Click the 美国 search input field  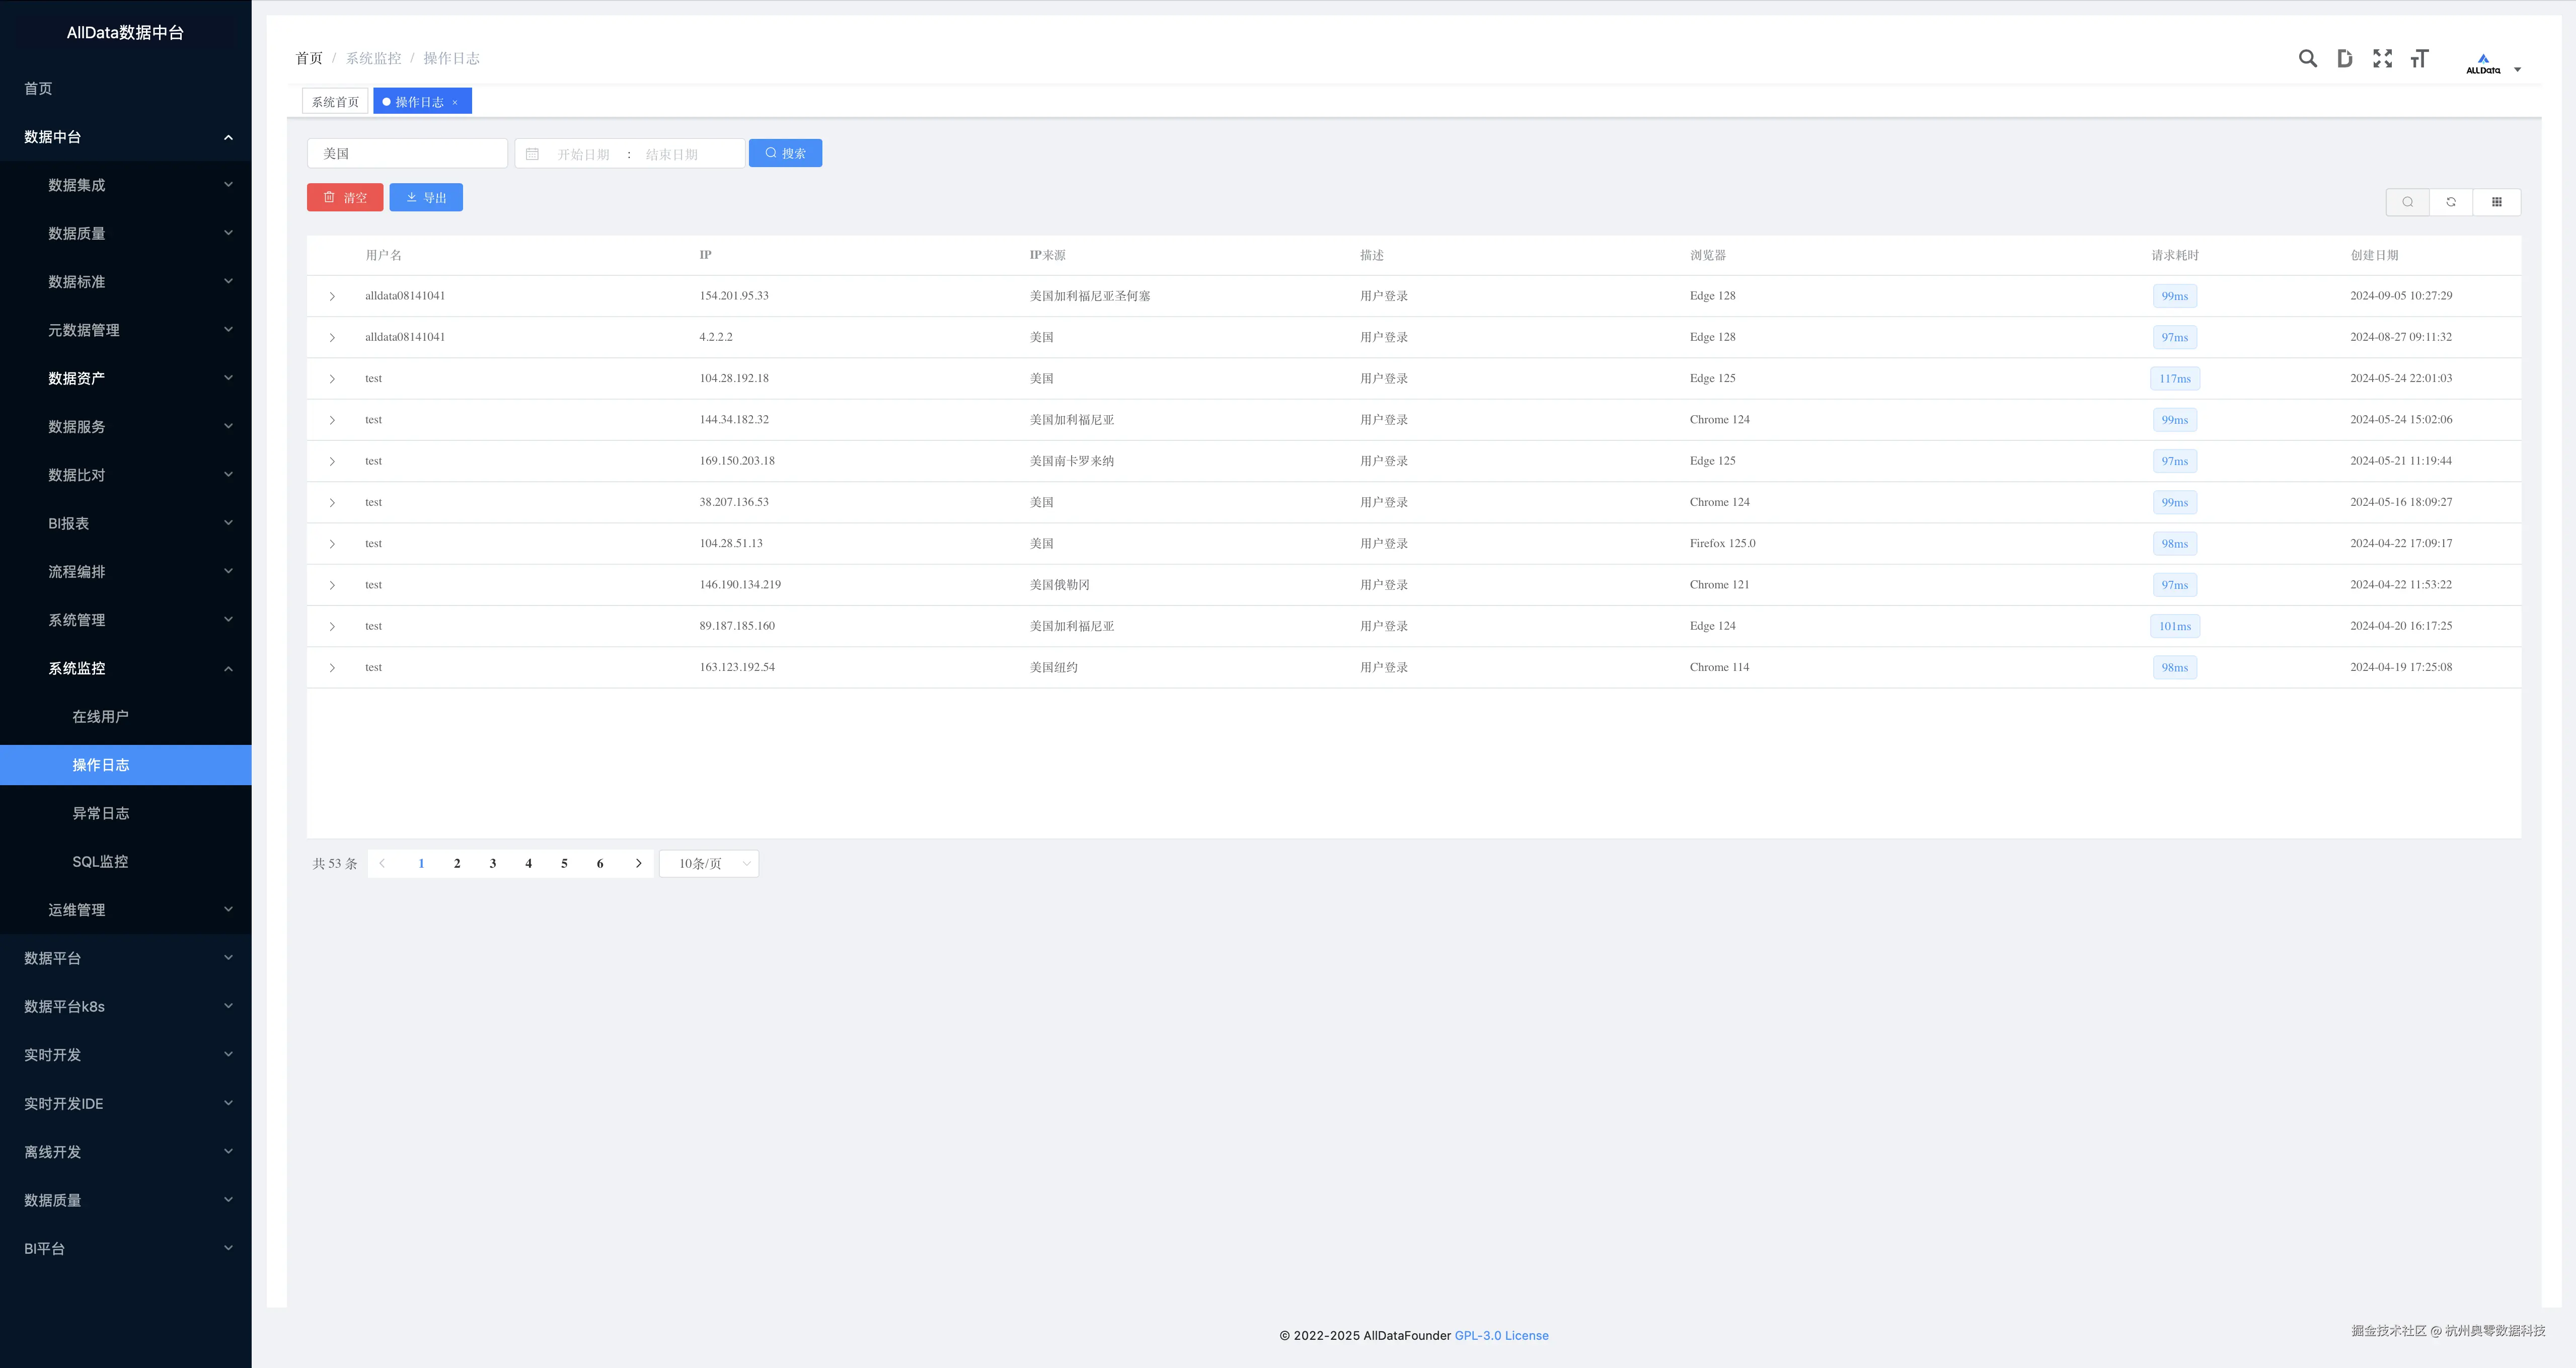(407, 153)
